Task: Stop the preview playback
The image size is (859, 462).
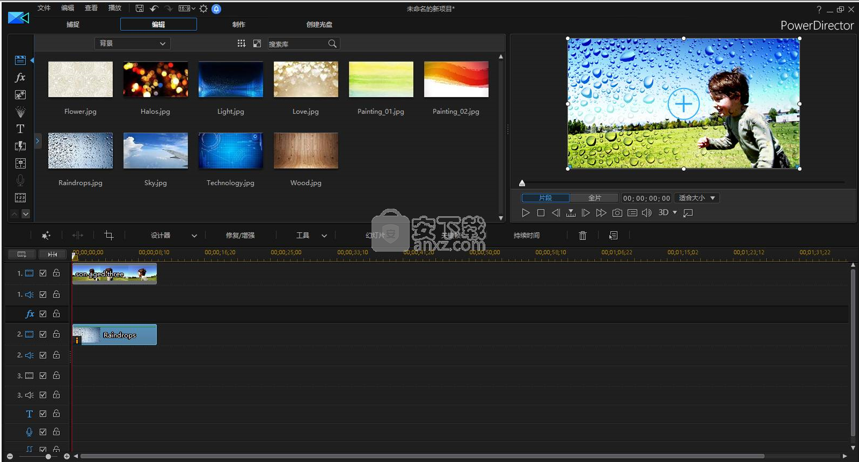Action: point(541,213)
